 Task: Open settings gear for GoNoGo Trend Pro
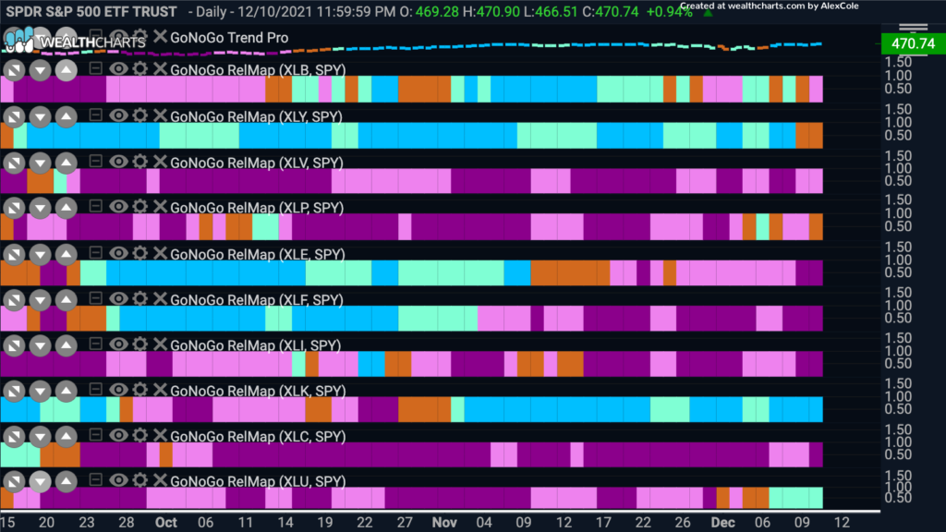[x=140, y=36]
